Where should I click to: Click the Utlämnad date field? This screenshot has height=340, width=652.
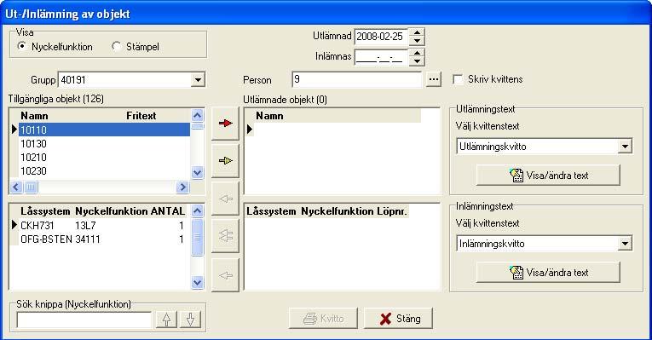pos(381,37)
